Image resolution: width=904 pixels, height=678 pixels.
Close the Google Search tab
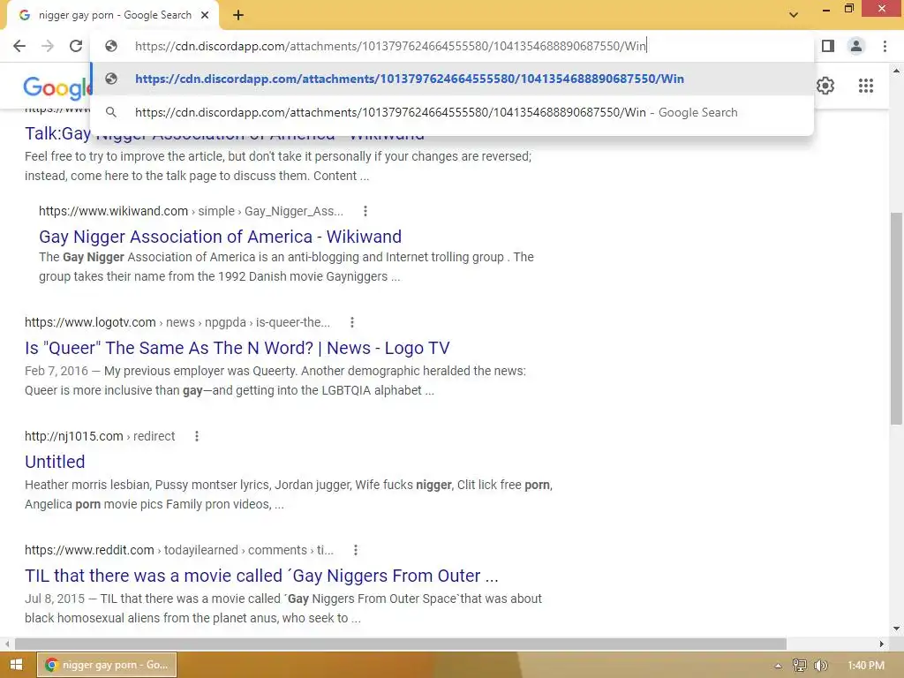coord(205,15)
